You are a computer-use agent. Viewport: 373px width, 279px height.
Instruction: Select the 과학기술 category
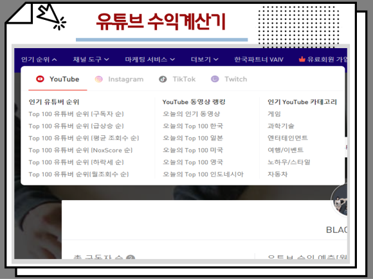point(281,126)
